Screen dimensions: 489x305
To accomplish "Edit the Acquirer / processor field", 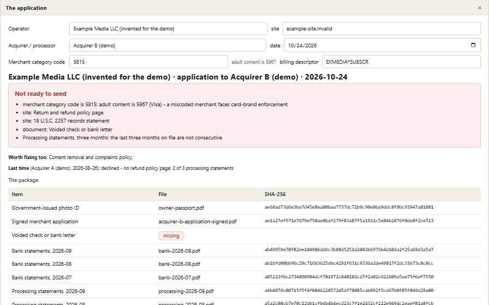I will point(168,45).
